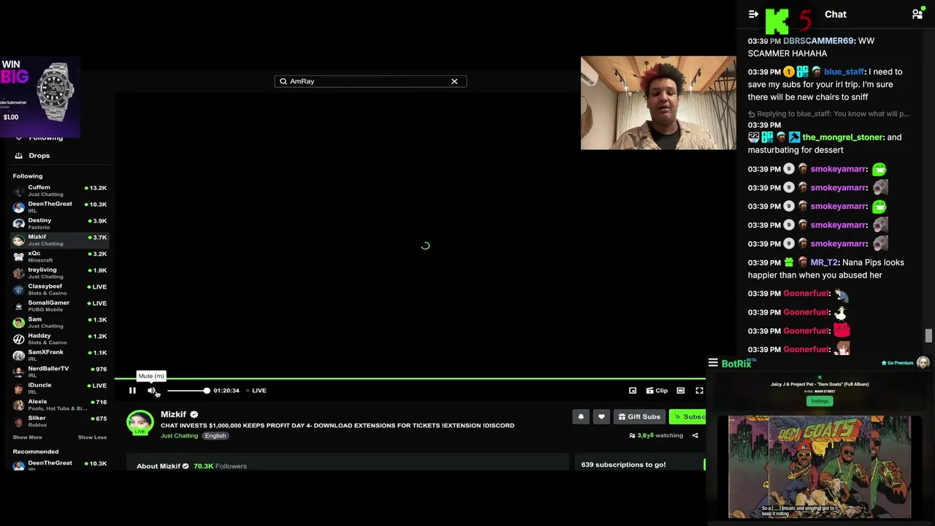This screenshot has height=526, width=935.
Task: Follow Mizkif with the heart button
Action: (x=601, y=416)
